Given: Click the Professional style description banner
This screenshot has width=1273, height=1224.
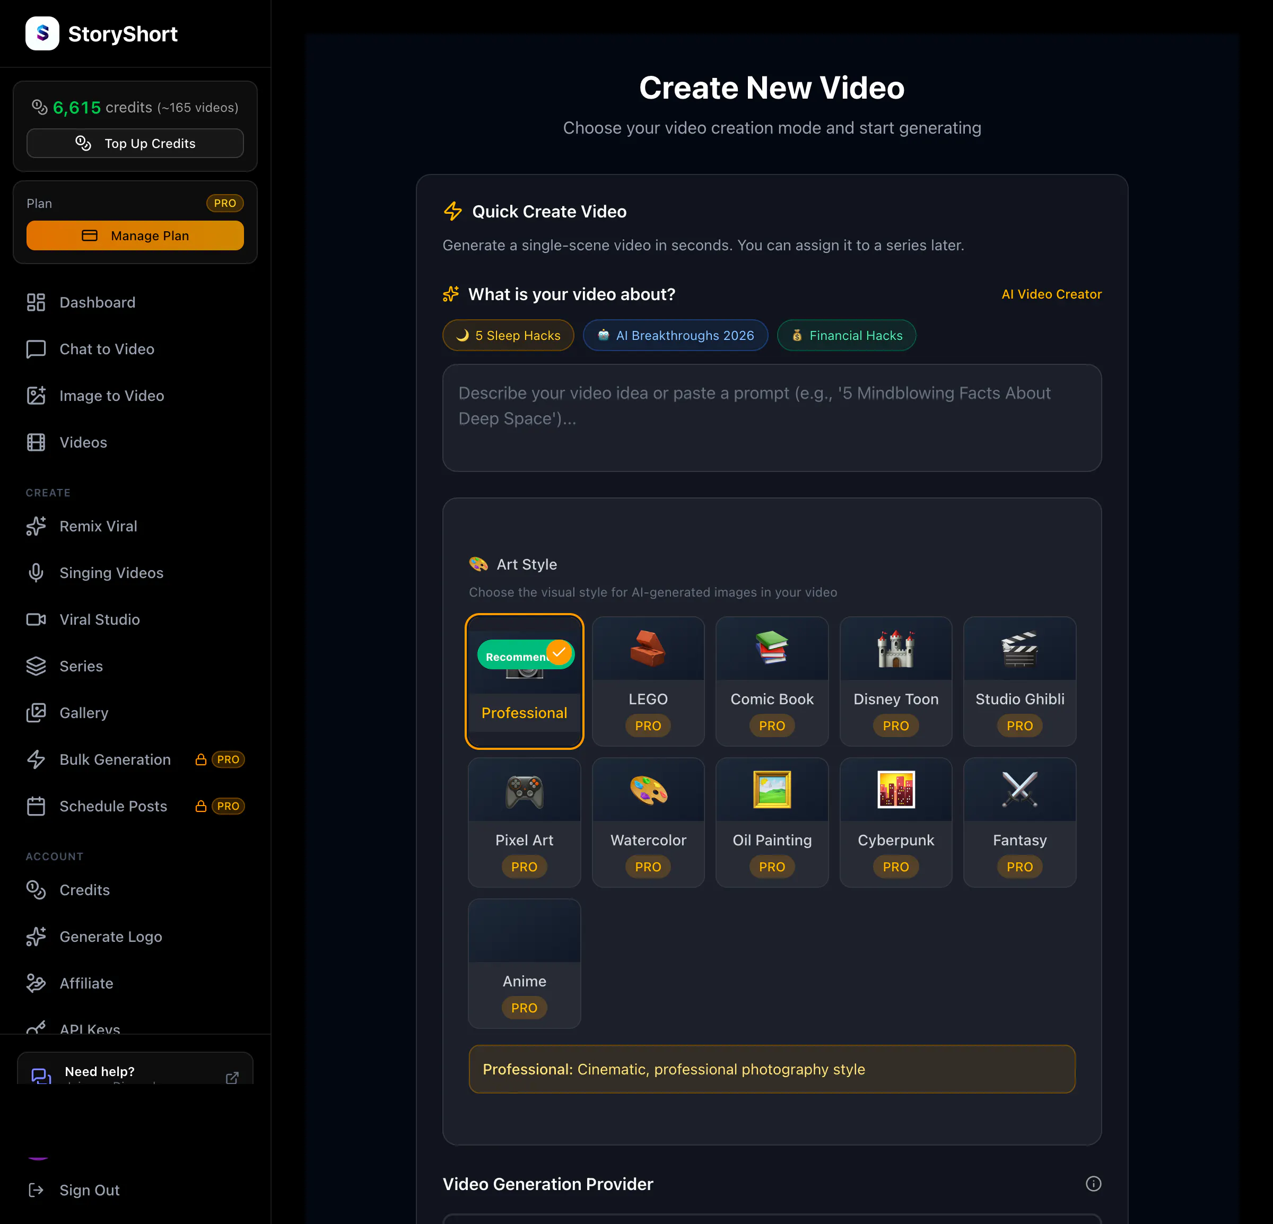Looking at the screenshot, I should coord(772,1070).
